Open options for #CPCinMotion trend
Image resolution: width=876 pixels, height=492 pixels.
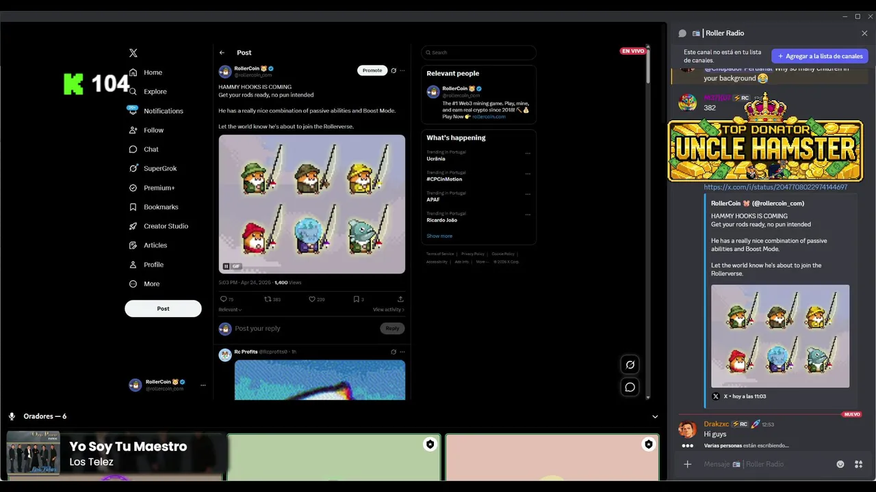point(528,174)
